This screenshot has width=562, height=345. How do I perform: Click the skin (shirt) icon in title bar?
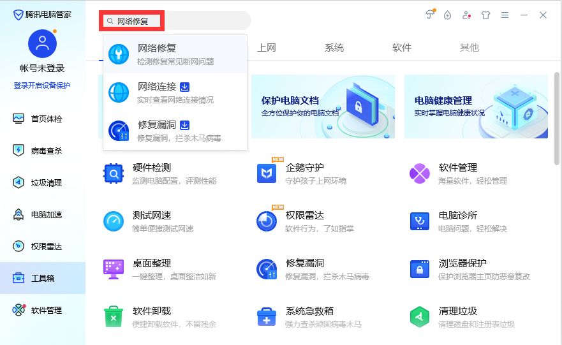[485, 15]
